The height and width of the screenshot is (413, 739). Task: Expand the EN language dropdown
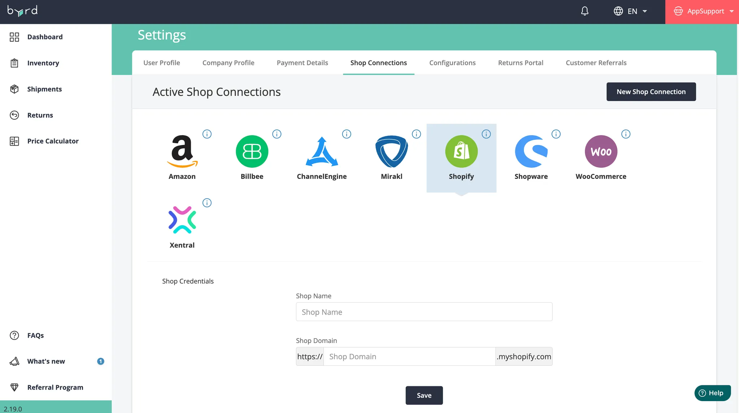point(631,11)
